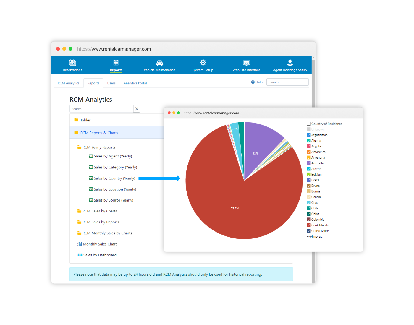414x325 pixels.
Task: Open the Analytics Portal tab
Action: 135,83
